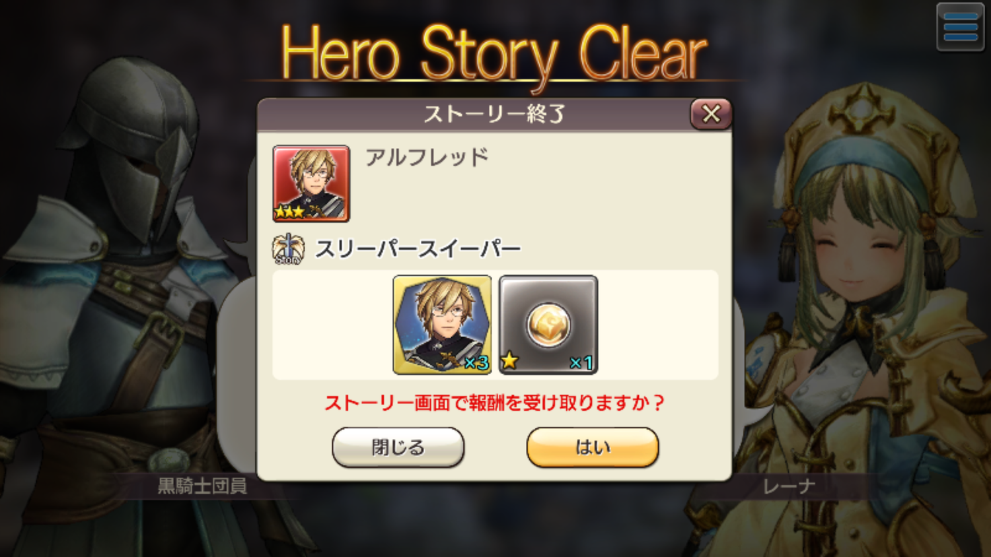Select the gold coin reward x1
This screenshot has height=557, width=991.
[x=548, y=325]
